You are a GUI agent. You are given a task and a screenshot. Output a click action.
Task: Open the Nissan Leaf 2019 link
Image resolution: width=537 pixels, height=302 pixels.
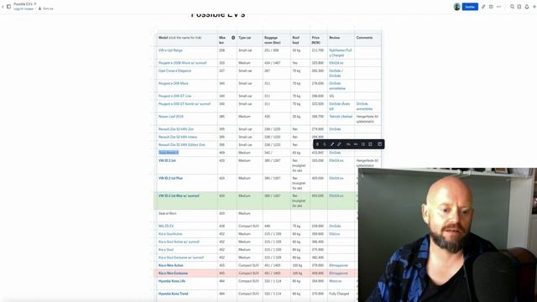[170, 117]
